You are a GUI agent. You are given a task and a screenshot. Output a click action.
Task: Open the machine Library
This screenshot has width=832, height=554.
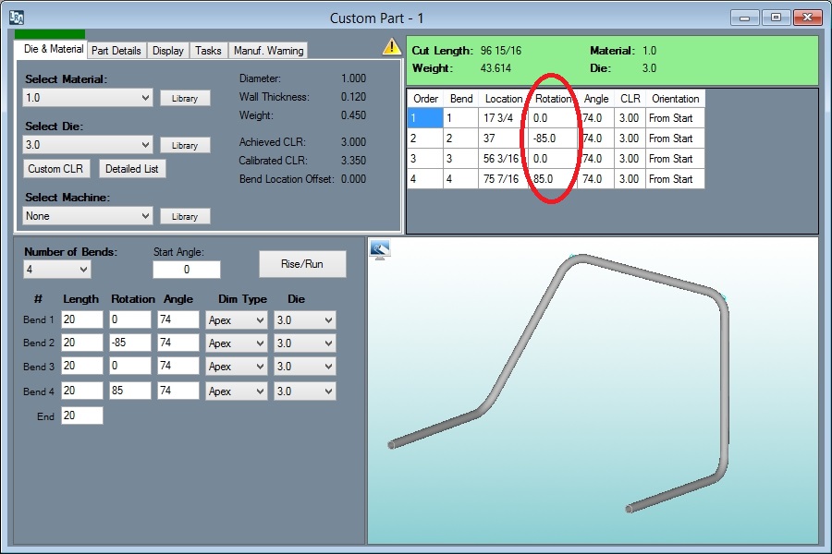185,216
